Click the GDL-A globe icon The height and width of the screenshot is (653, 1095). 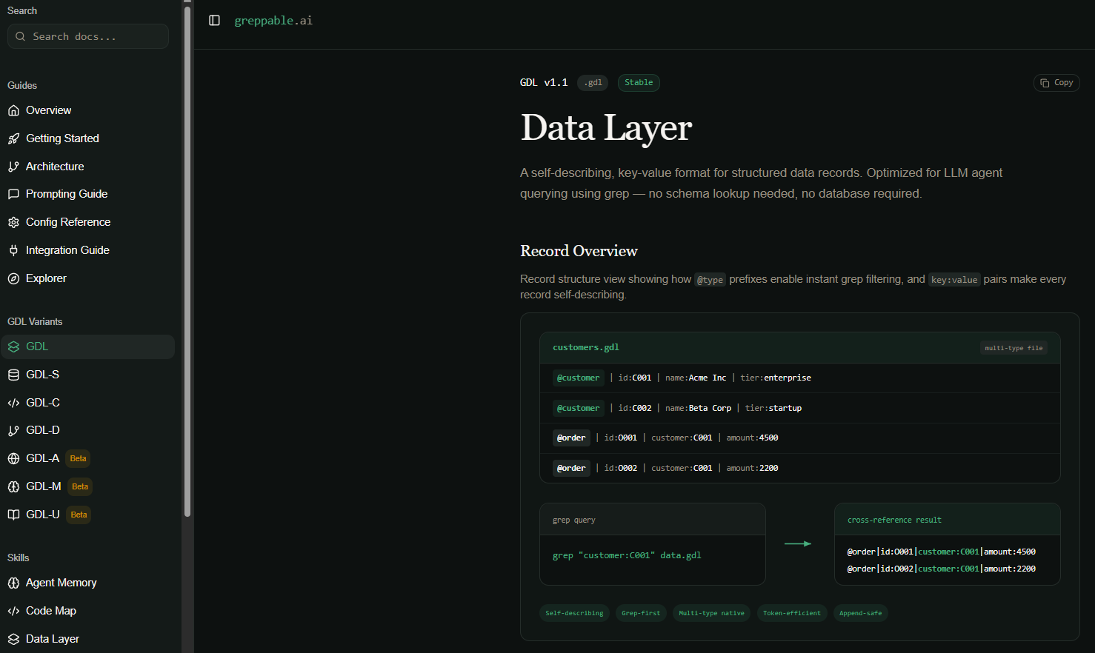pyautogui.click(x=13, y=458)
